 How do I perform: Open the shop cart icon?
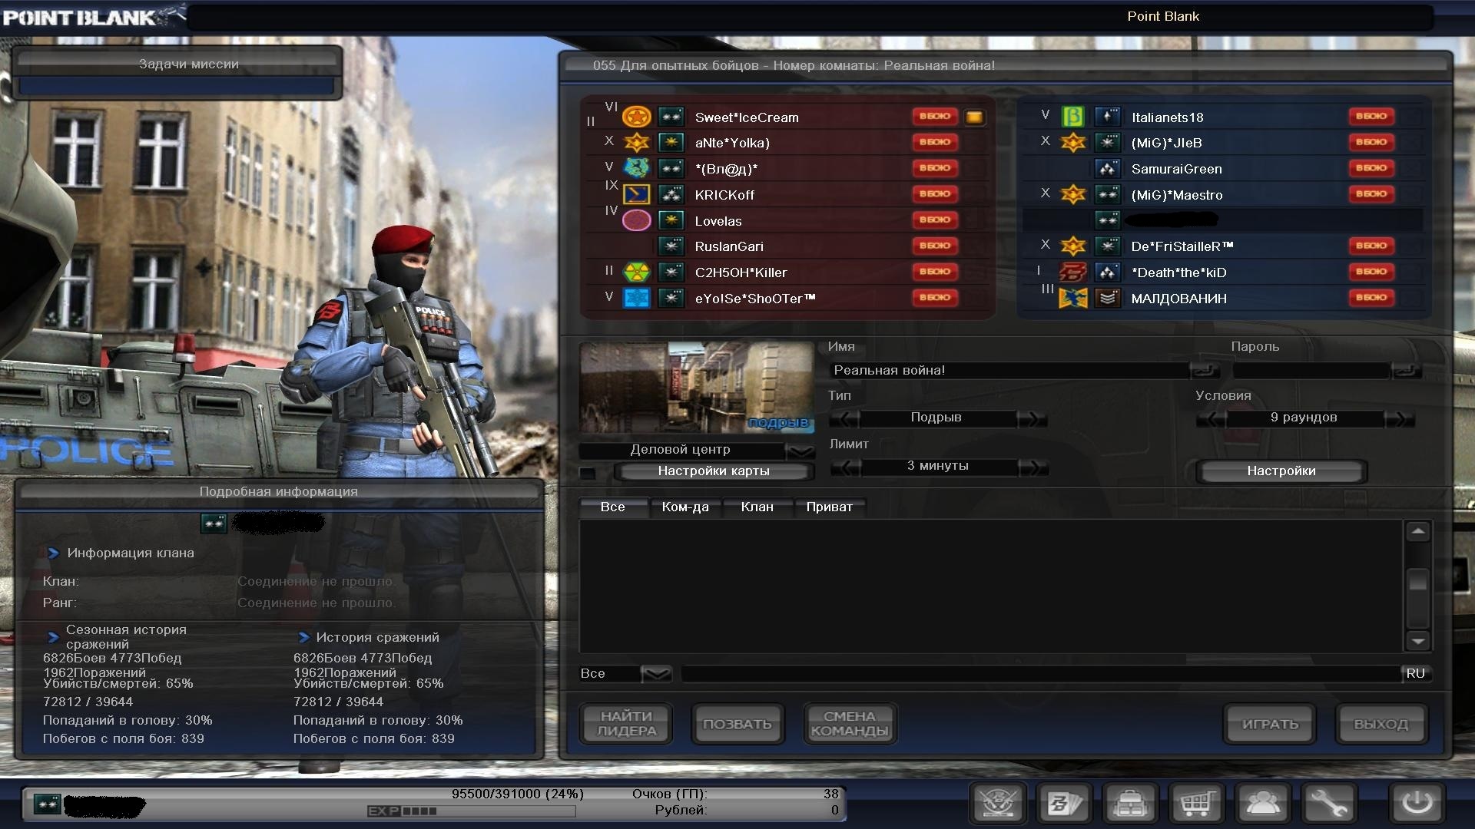(1196, 804)
